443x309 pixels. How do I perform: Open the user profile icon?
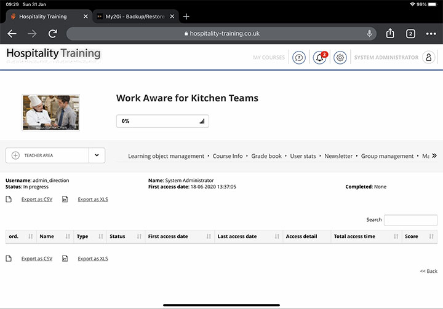point(429,58)
